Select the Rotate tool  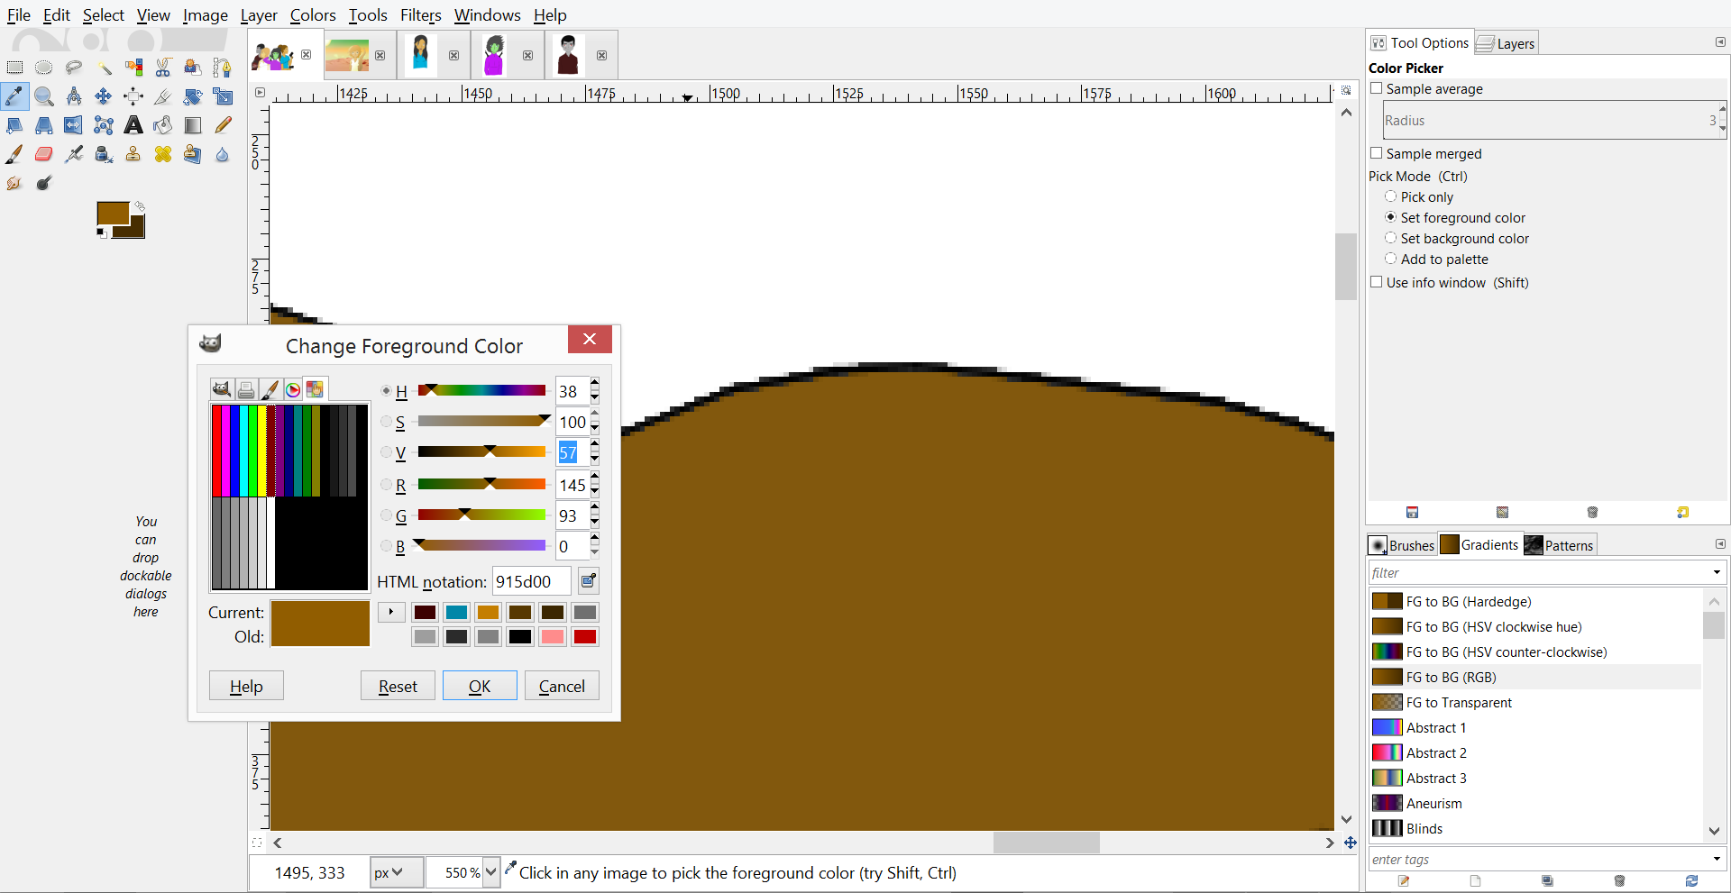(193, 96)
